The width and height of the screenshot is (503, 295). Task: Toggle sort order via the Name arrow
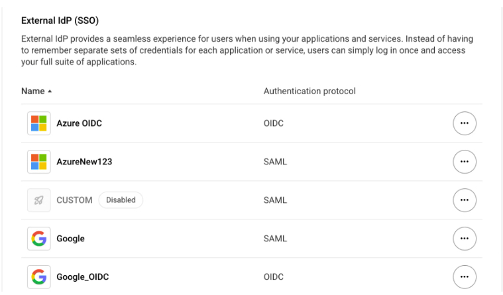(x=50, y=91)
